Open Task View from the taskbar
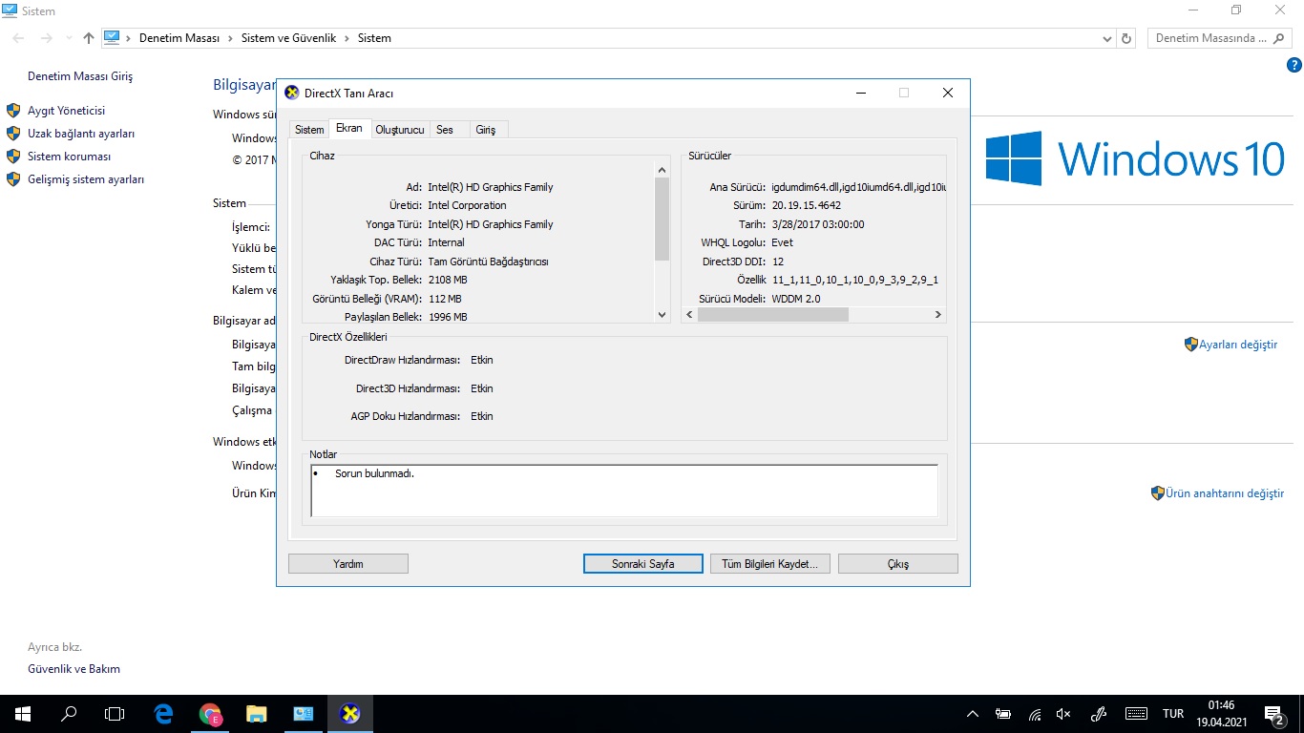Screen dimensions: 1304x733 pos(115,713)
